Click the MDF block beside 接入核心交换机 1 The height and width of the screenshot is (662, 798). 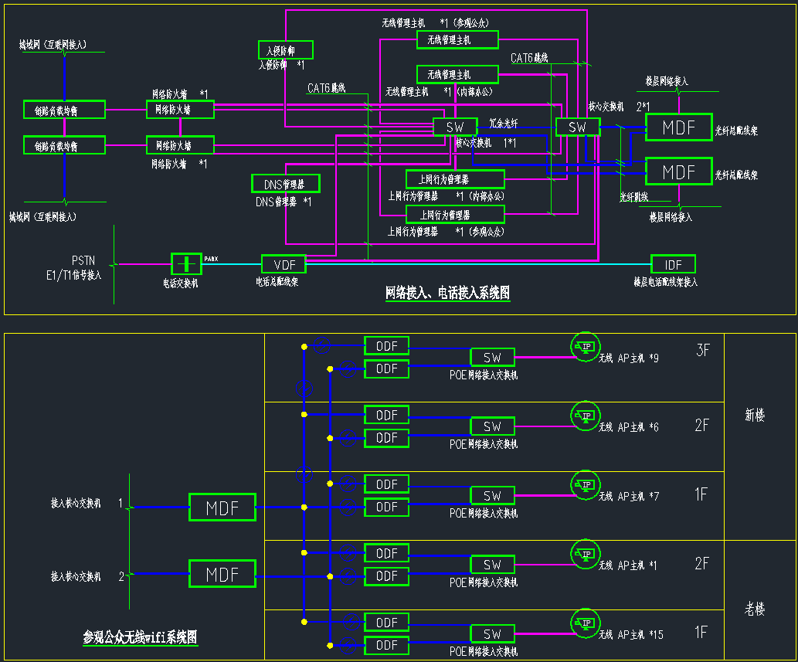[x=222, y=508]
